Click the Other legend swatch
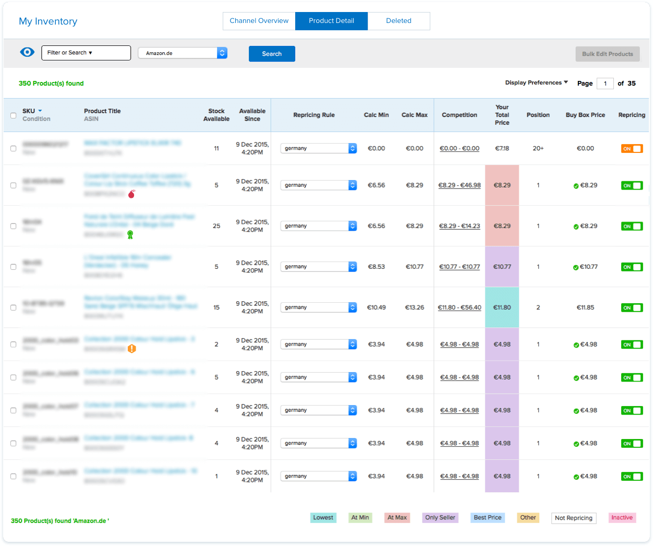 pos(528,518)
